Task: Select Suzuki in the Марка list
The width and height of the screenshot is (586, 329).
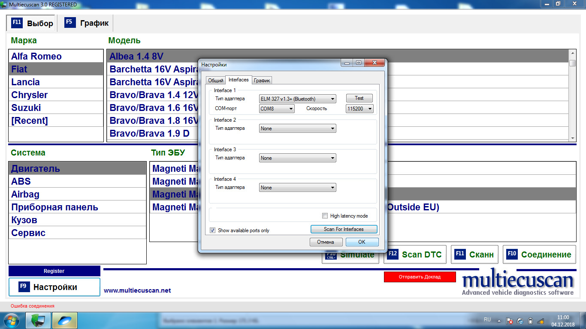Action: pos(56,108)
